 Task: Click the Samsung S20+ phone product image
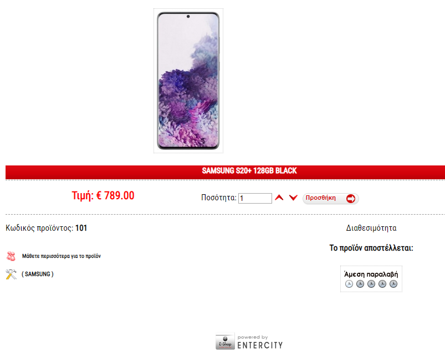point(188,81)
